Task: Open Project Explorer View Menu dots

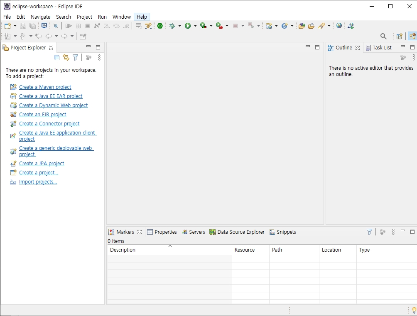Action: [99, 57]
